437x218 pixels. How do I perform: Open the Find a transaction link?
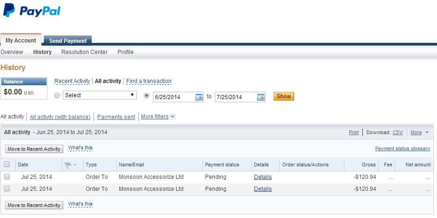pos(149,81)
